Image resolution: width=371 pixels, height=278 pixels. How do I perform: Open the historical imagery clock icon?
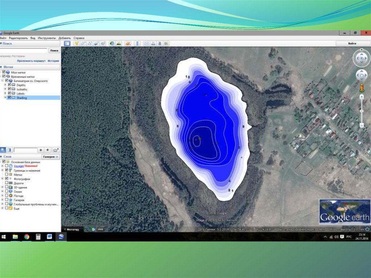(x=112, y=43)
